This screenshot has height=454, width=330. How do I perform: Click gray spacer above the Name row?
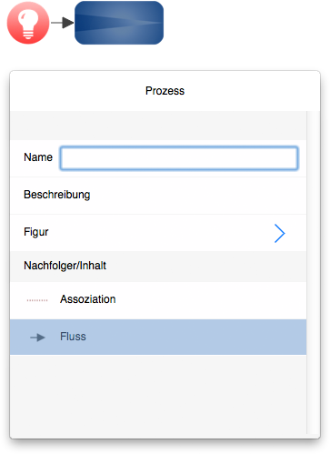158,126
